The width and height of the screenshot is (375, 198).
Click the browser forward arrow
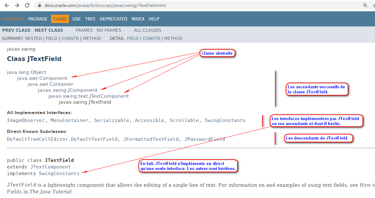17,5
